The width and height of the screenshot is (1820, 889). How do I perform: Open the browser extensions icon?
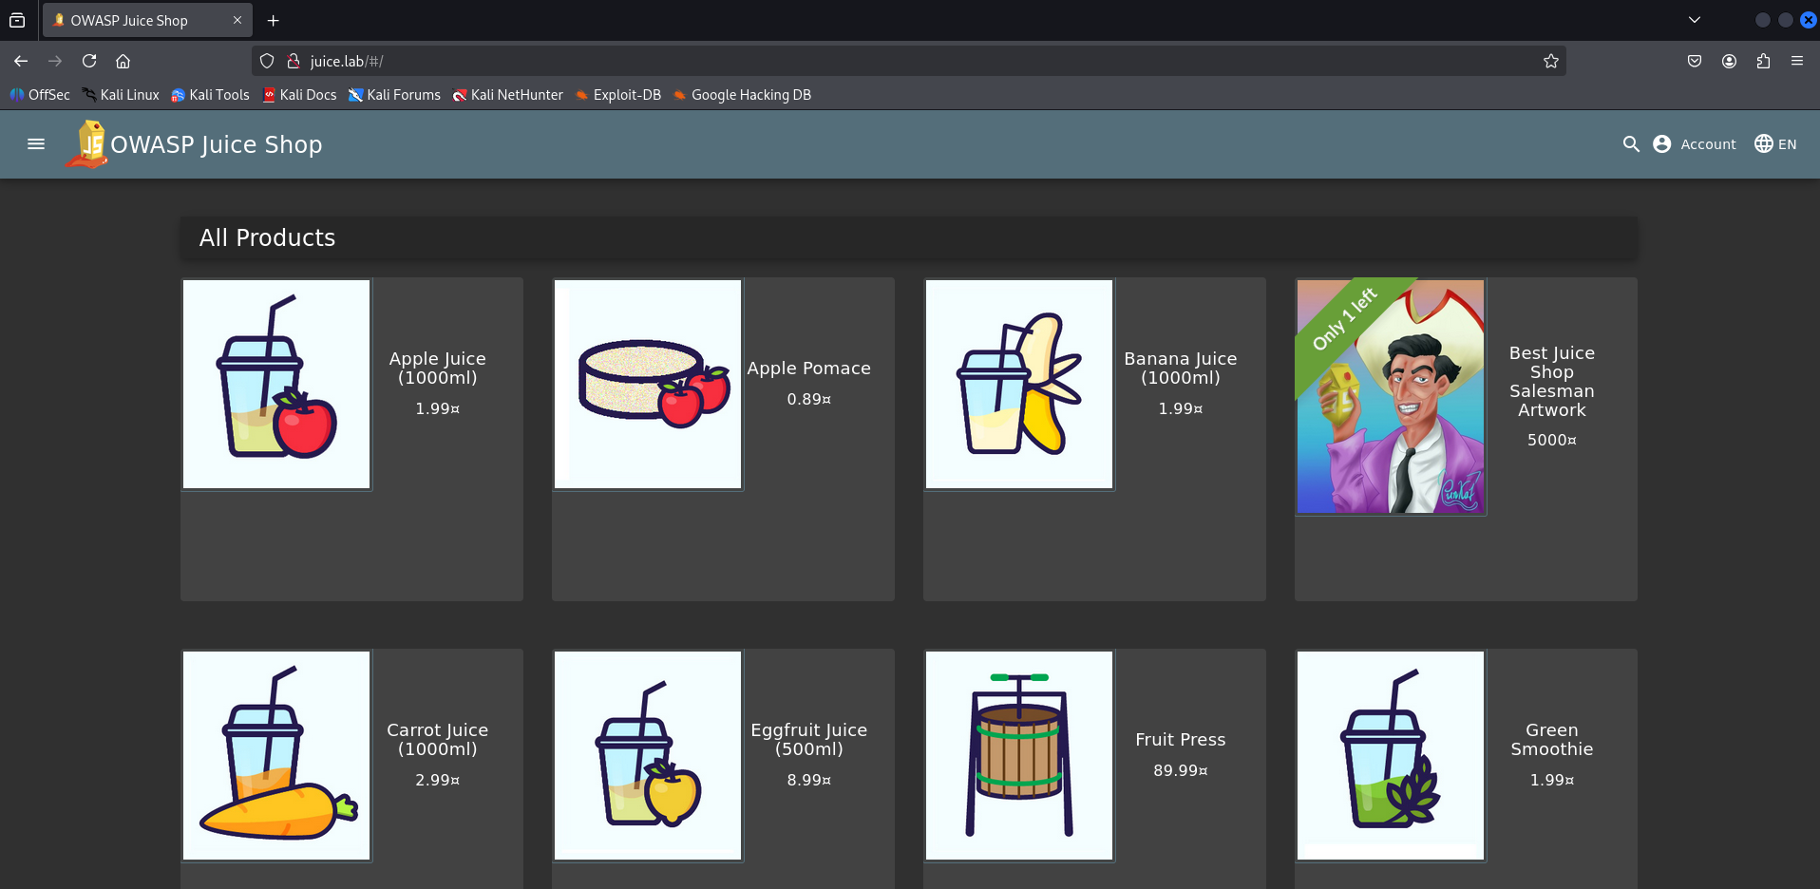point(1763,61)
